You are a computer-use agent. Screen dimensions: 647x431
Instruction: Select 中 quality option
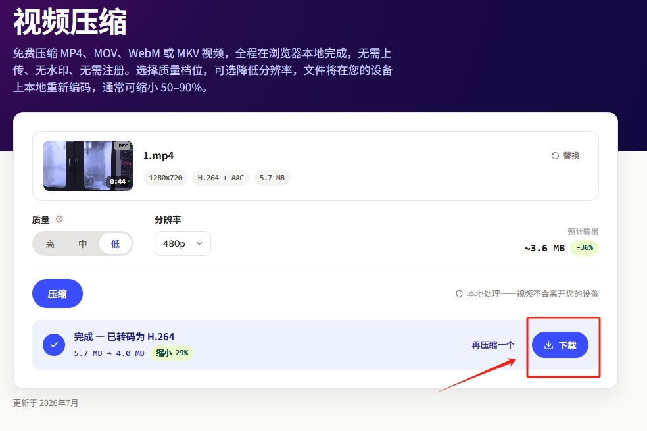click(x=83, y=244)
